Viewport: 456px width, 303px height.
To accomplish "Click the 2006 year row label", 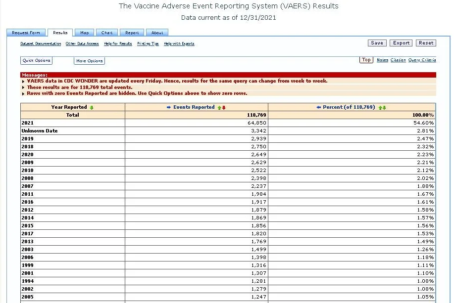I will [x=27, y=258].
